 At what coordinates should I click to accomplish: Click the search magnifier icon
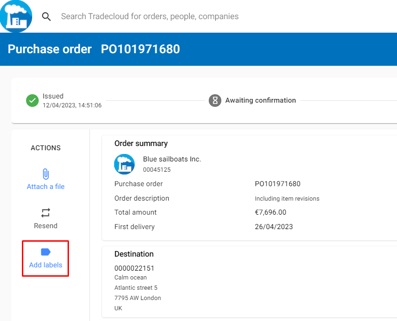[46, 16]
